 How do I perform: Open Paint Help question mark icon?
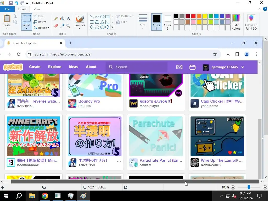[x=265, y=9]
